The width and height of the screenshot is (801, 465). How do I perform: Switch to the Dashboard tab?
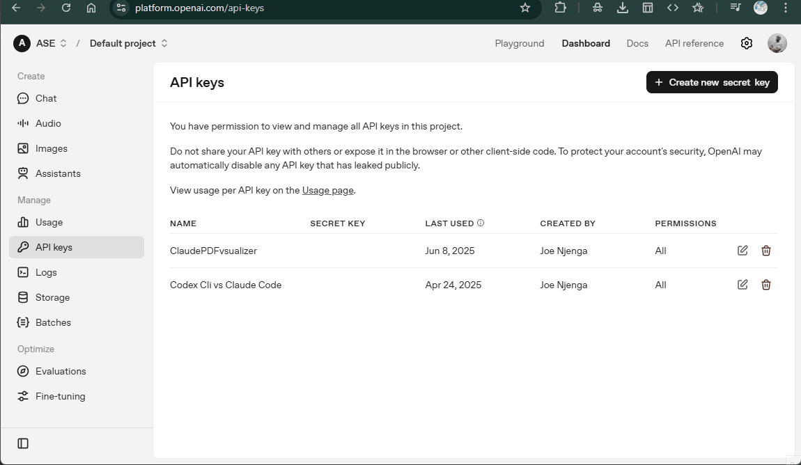(585, 43)
